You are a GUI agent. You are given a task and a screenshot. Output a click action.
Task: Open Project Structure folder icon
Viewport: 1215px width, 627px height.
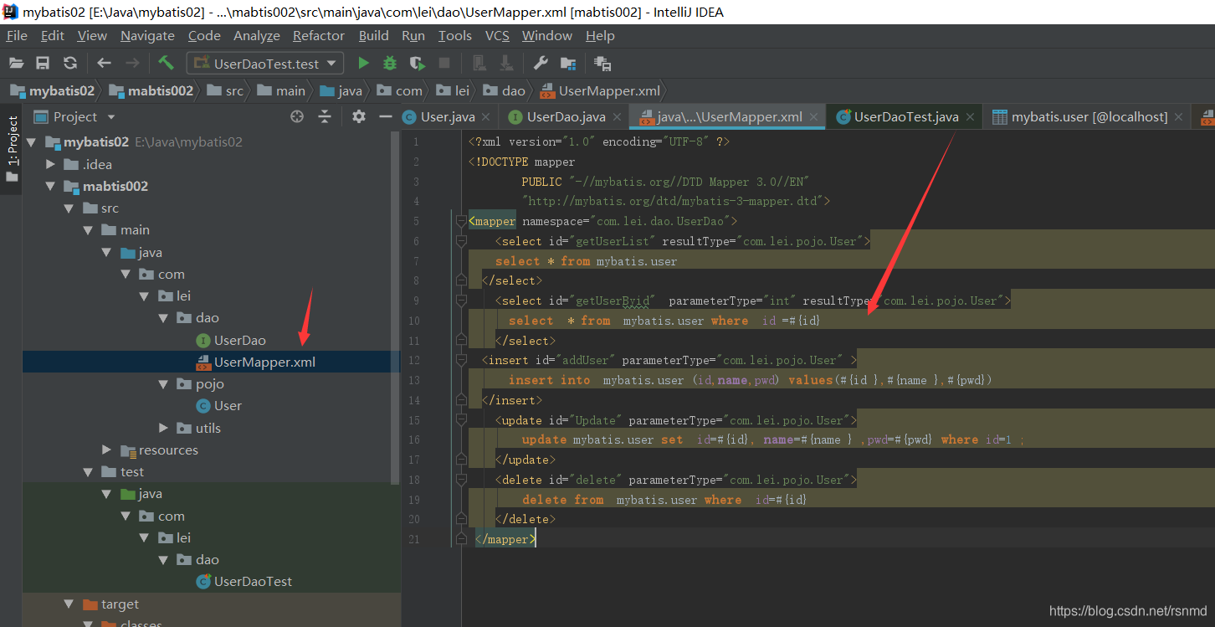[x=568, y=63]
